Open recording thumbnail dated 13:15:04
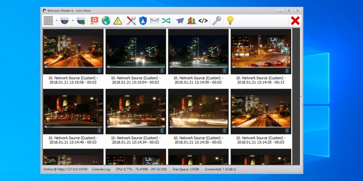 136,51
